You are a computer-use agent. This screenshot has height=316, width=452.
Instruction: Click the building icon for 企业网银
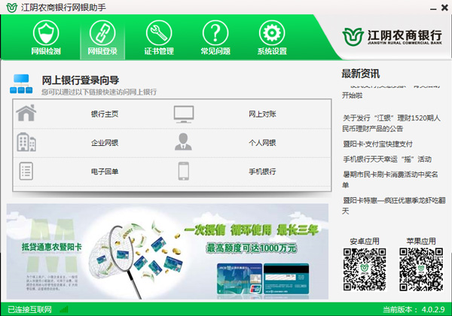(x=26, y=142)
